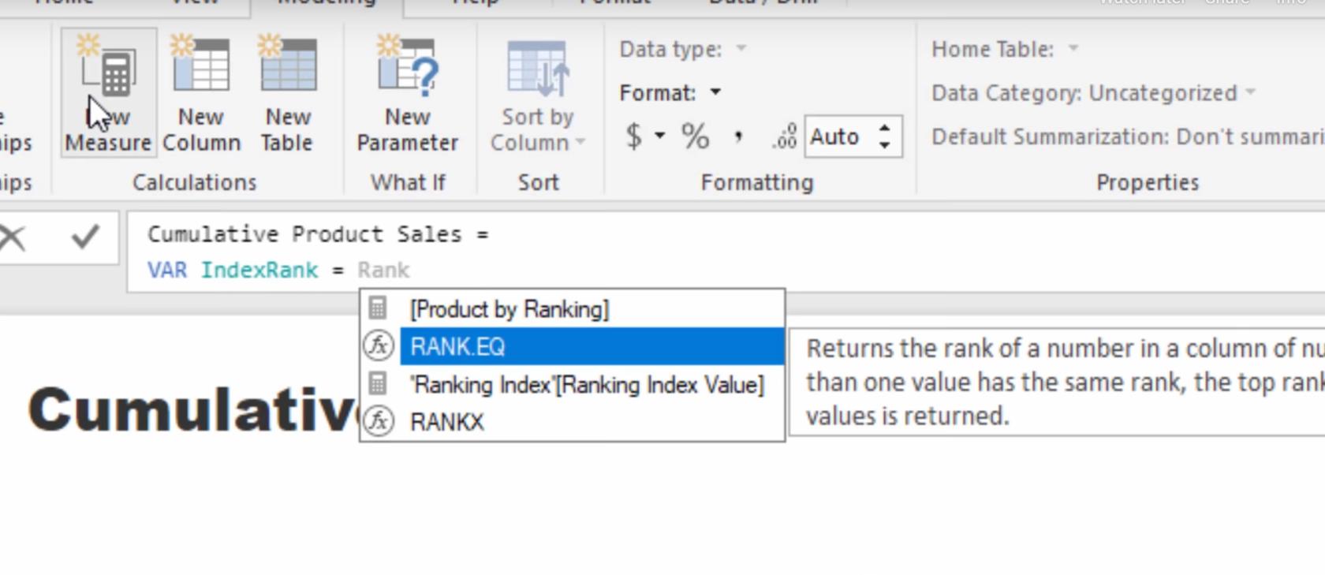The width and height of the screenshot is (1325, 575).
Task: Click the decimal places icon
Action: (x=785, y=137)
